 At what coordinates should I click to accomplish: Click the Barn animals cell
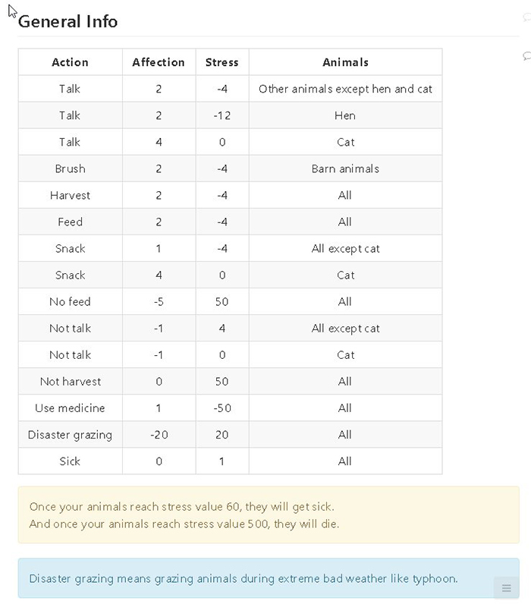point(345,168)
